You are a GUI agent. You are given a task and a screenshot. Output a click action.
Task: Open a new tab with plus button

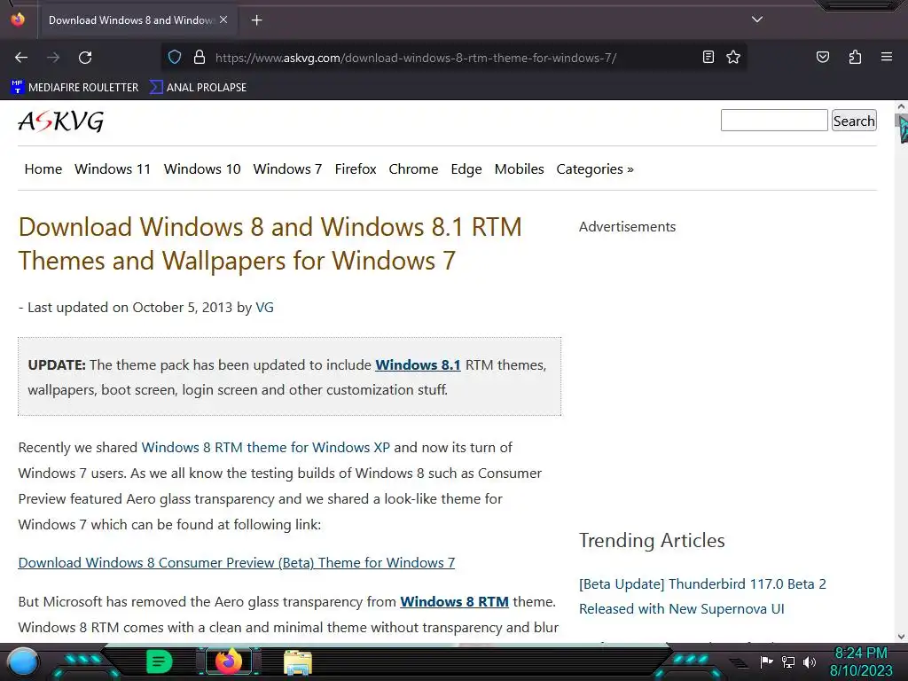click(256, 20)
